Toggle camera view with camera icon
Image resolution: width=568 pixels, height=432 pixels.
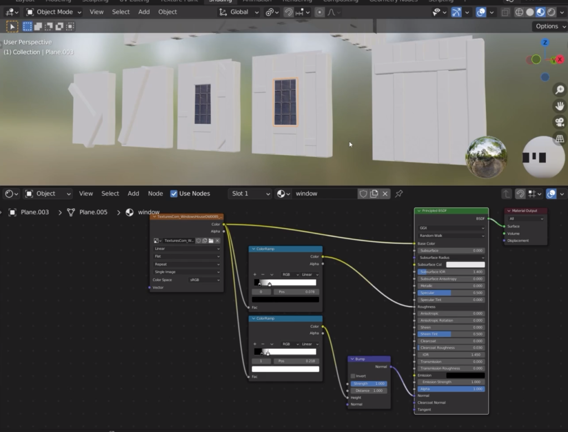click(560, 122)
